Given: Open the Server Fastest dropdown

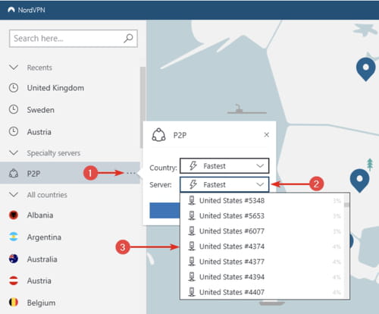Looking at the screenshot, I should coord(224,184).
